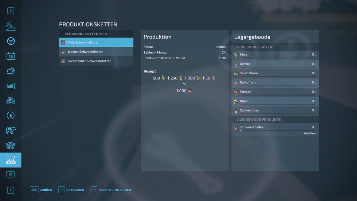Click the corn ingredient icon in recipe
The width and height of the screenshot is (357, 201).
click(163, 78)
